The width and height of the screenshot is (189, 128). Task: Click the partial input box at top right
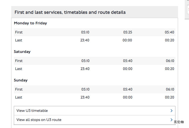coord(188,9)
